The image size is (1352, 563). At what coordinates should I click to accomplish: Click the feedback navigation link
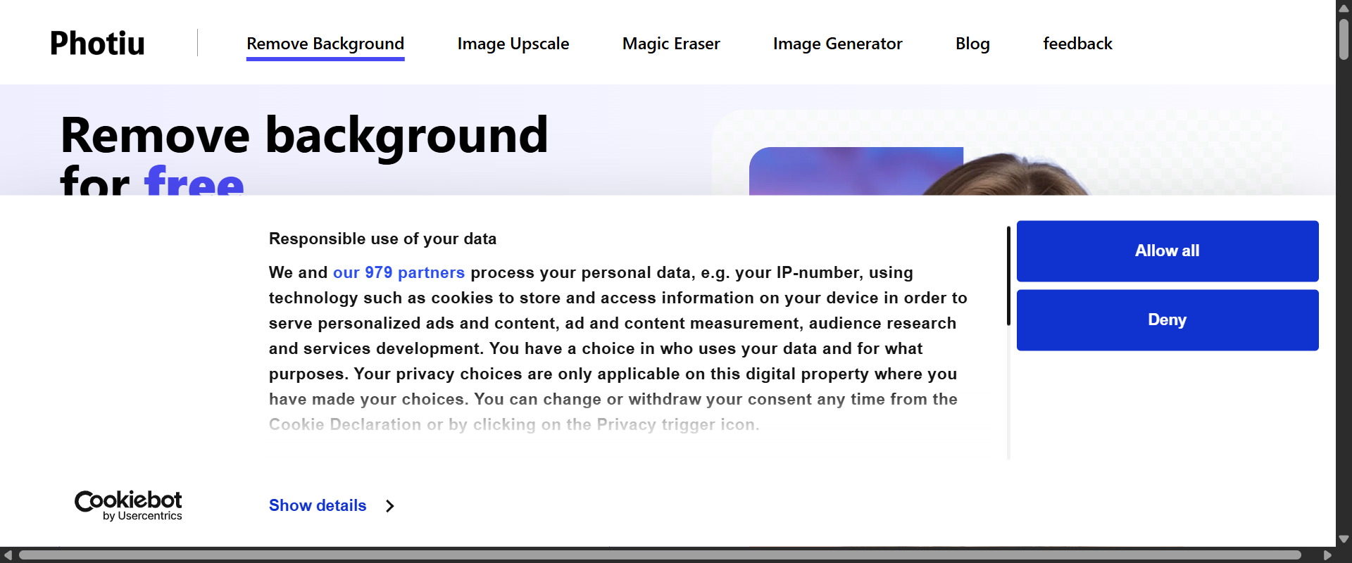point(1077,43)
